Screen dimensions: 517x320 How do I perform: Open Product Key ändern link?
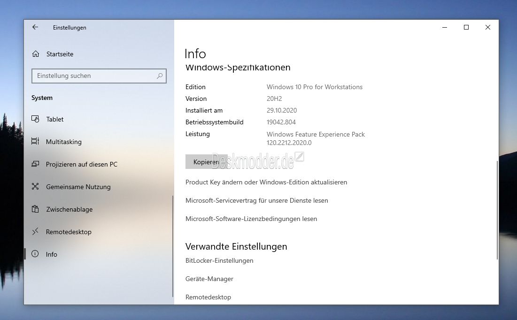point(266,182)
